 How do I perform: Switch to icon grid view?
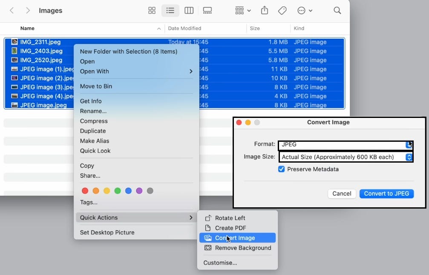(152, 10)
